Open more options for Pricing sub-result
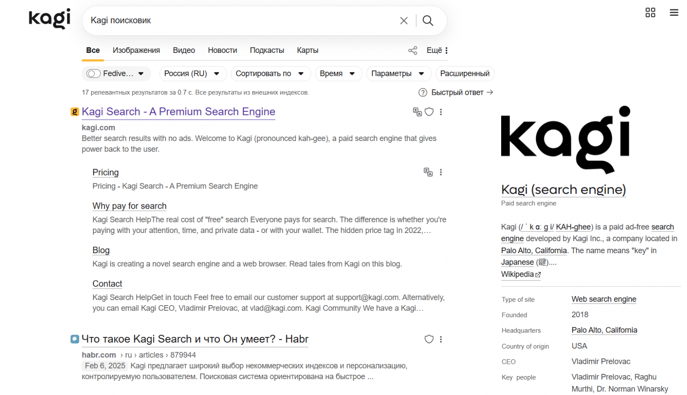This screenshot has width=687, height=395. (x=441, y=172)
